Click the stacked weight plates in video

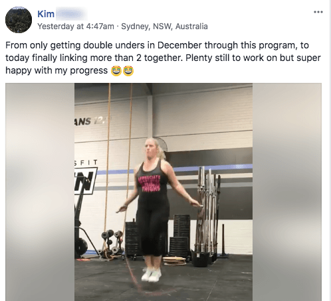coord(180,235)
